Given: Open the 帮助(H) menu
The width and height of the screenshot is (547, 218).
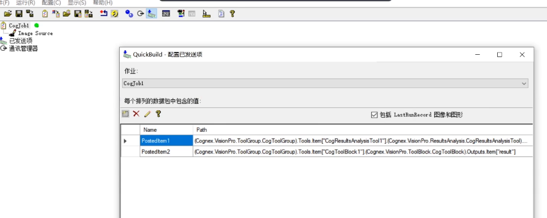Looking at the screenshot, I should (103, 3).
